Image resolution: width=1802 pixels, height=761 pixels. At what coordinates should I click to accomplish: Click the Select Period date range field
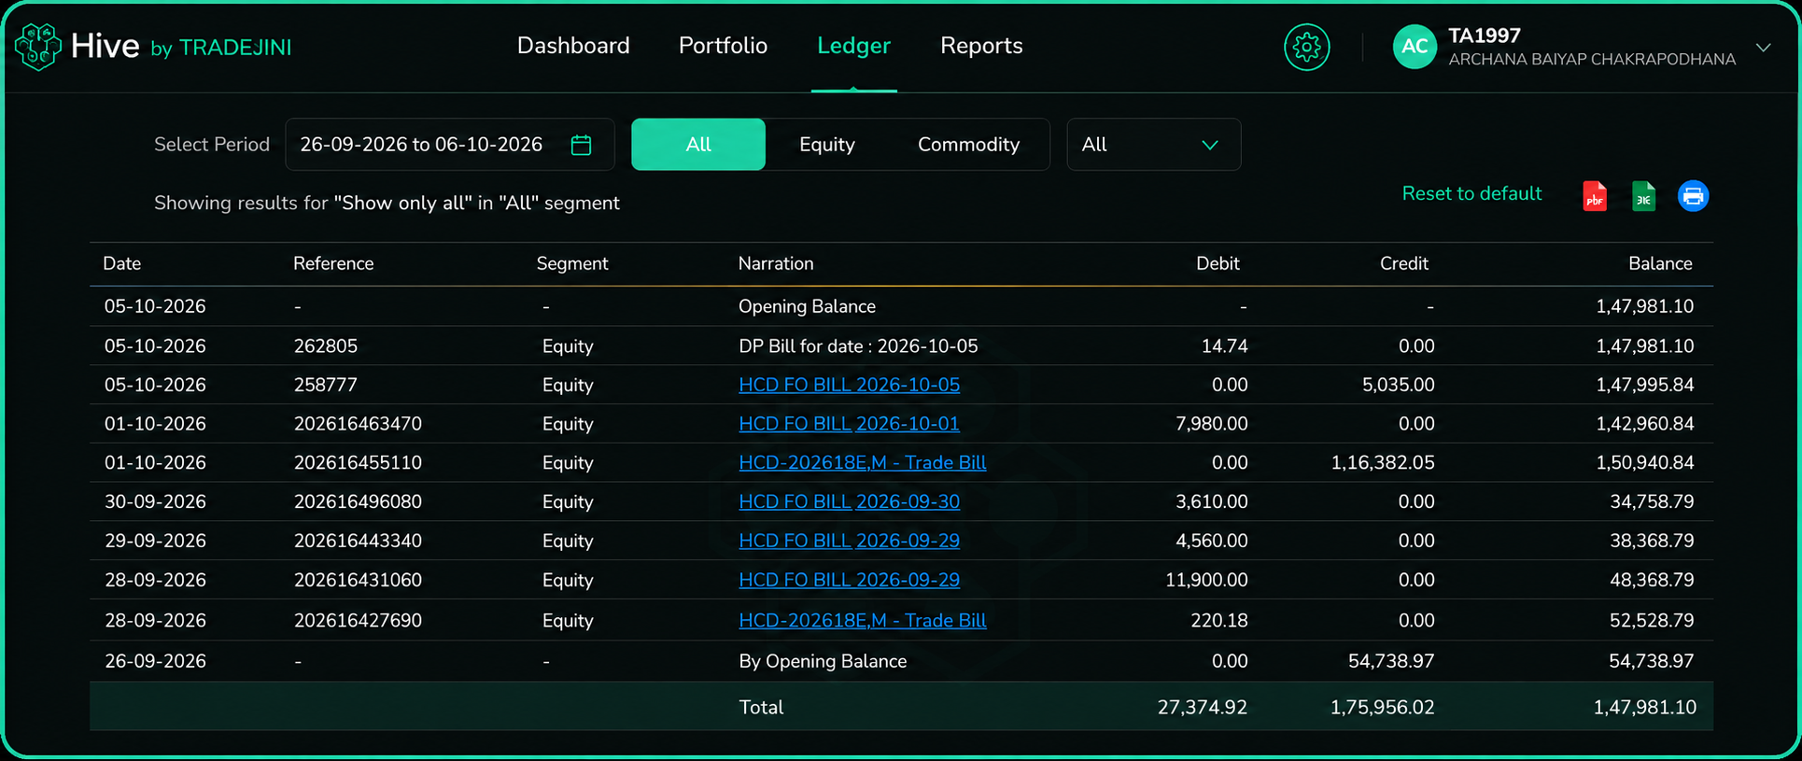(x=449, y=145)
